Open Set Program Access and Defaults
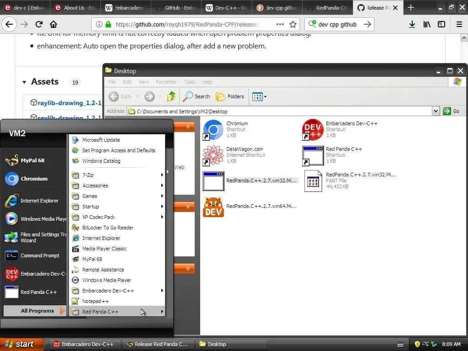 (117, 150)
